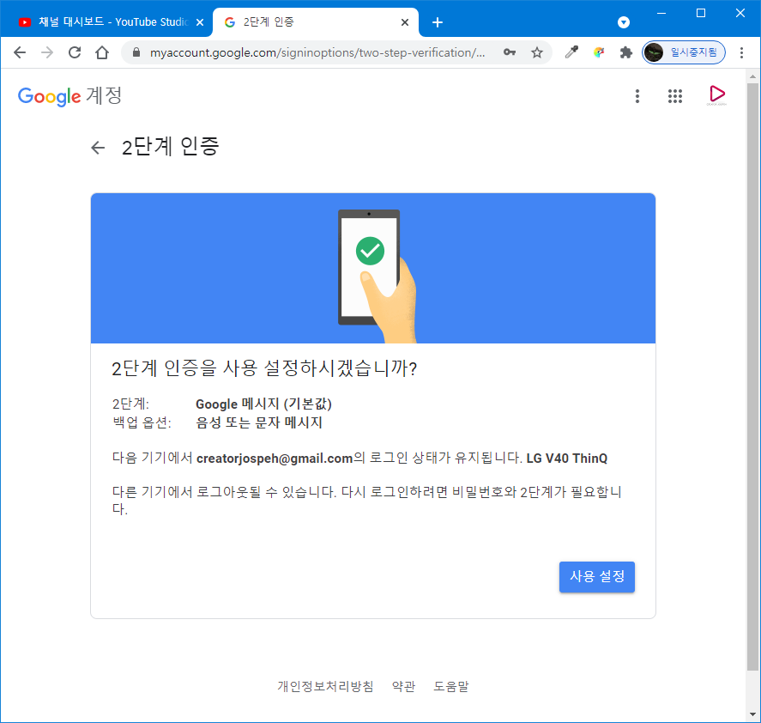
Task: Open the tab search dropdown
Action: tap(624, 22)
